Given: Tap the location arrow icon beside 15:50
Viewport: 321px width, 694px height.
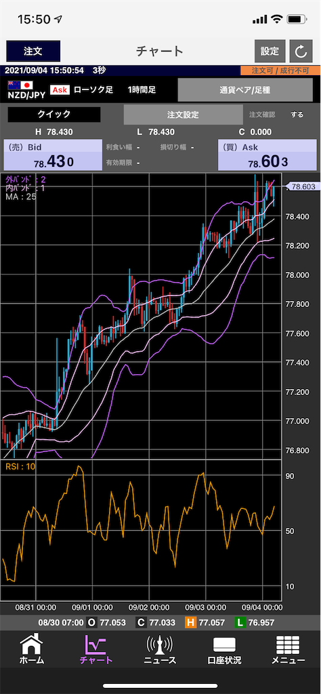Looking at the screenshot, I should pyautogui.click(x=58, y=19).
